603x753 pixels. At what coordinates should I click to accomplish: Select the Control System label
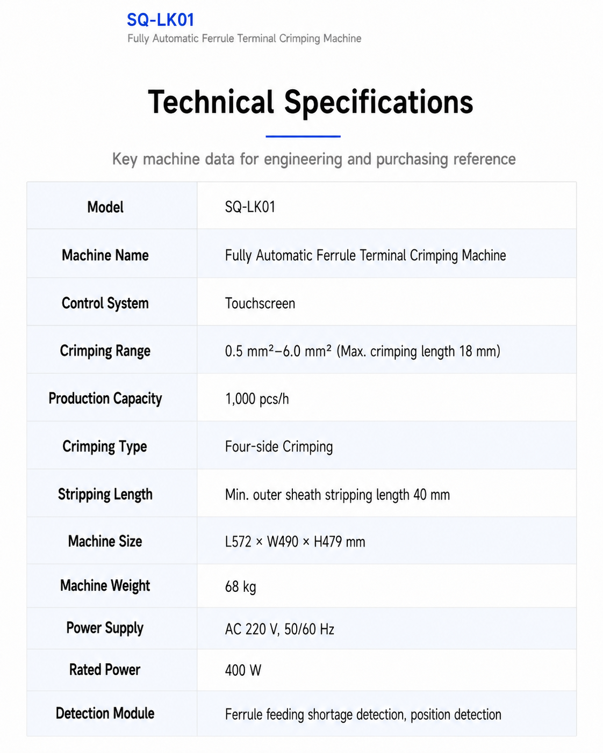coord(105,303)
